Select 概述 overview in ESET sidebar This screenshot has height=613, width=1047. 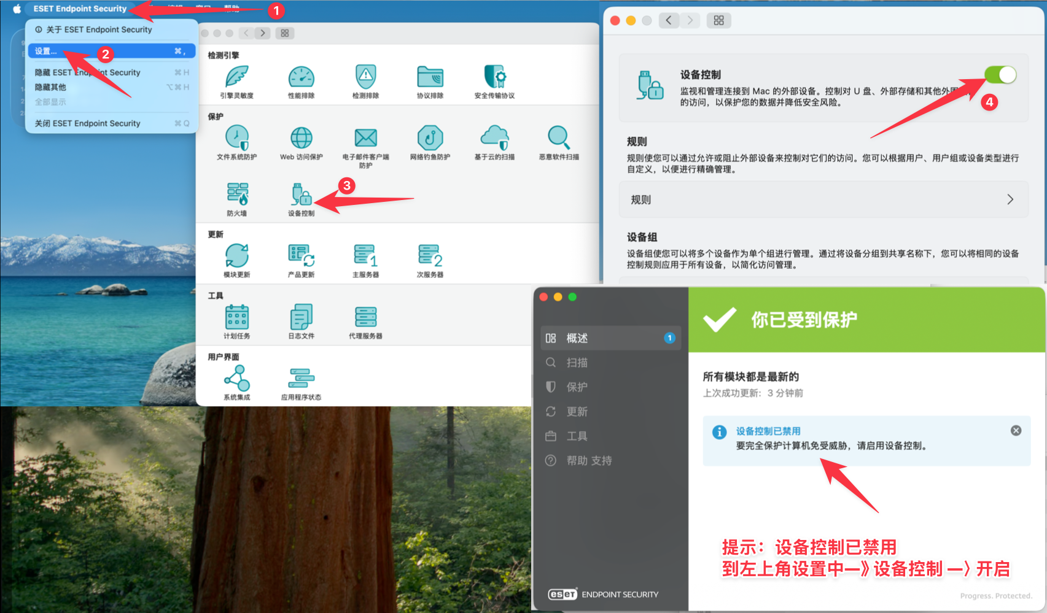pyautogui.click(x=610, y=338)
